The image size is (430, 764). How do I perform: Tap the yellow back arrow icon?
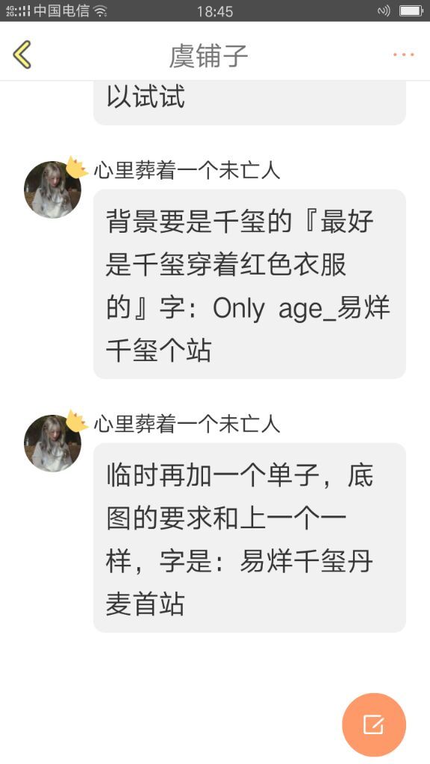tap(22, 54)
